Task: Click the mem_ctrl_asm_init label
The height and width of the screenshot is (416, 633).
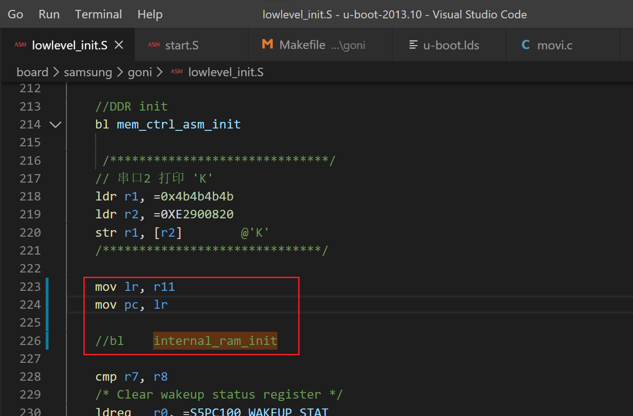Action: point(179,124)
